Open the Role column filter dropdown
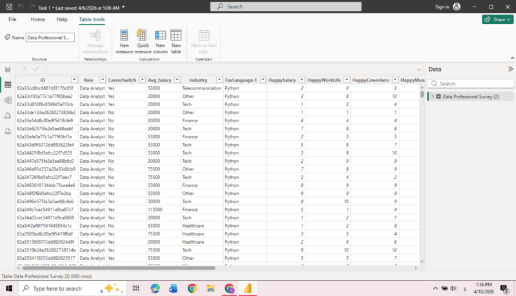Image resolution: width=516 pixels, height=296 pixels. [x=102, y=80]
